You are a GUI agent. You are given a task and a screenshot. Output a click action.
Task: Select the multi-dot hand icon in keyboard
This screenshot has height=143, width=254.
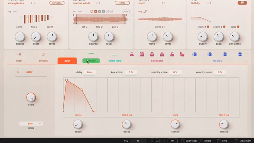point(182,54)
